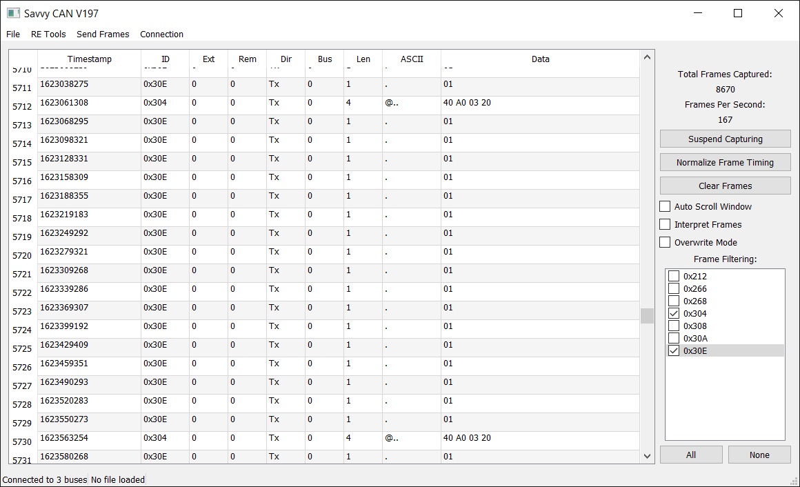Open the RE Tools menu

[48, 34]
